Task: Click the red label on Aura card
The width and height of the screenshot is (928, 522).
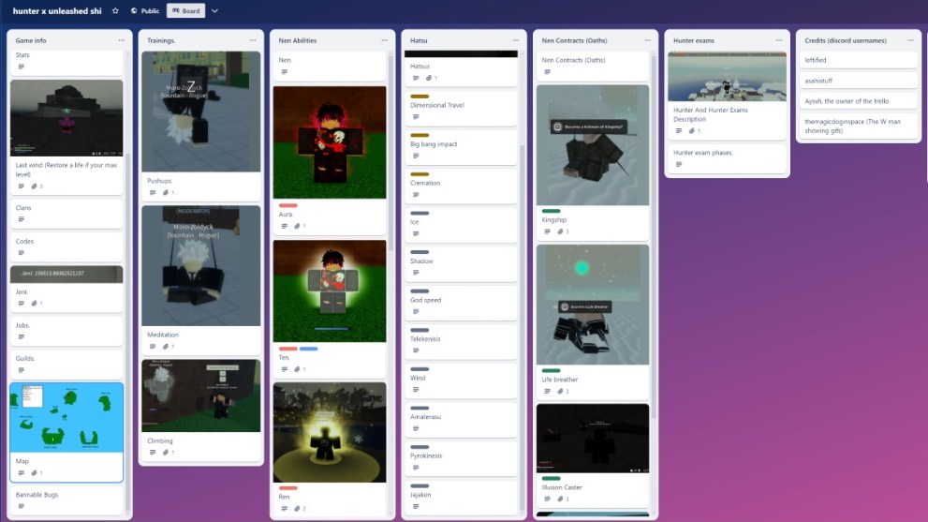Action: [x=288, y=205]
